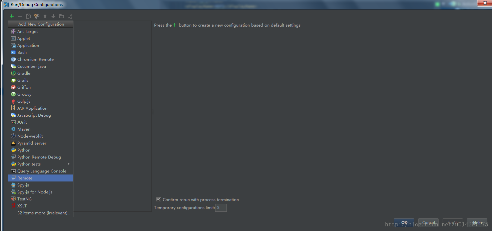492x231 pixels.
Task: Click the Griffon red icon
Action: point(13,87)
